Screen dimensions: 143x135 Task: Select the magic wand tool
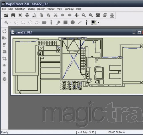[6, 23]
